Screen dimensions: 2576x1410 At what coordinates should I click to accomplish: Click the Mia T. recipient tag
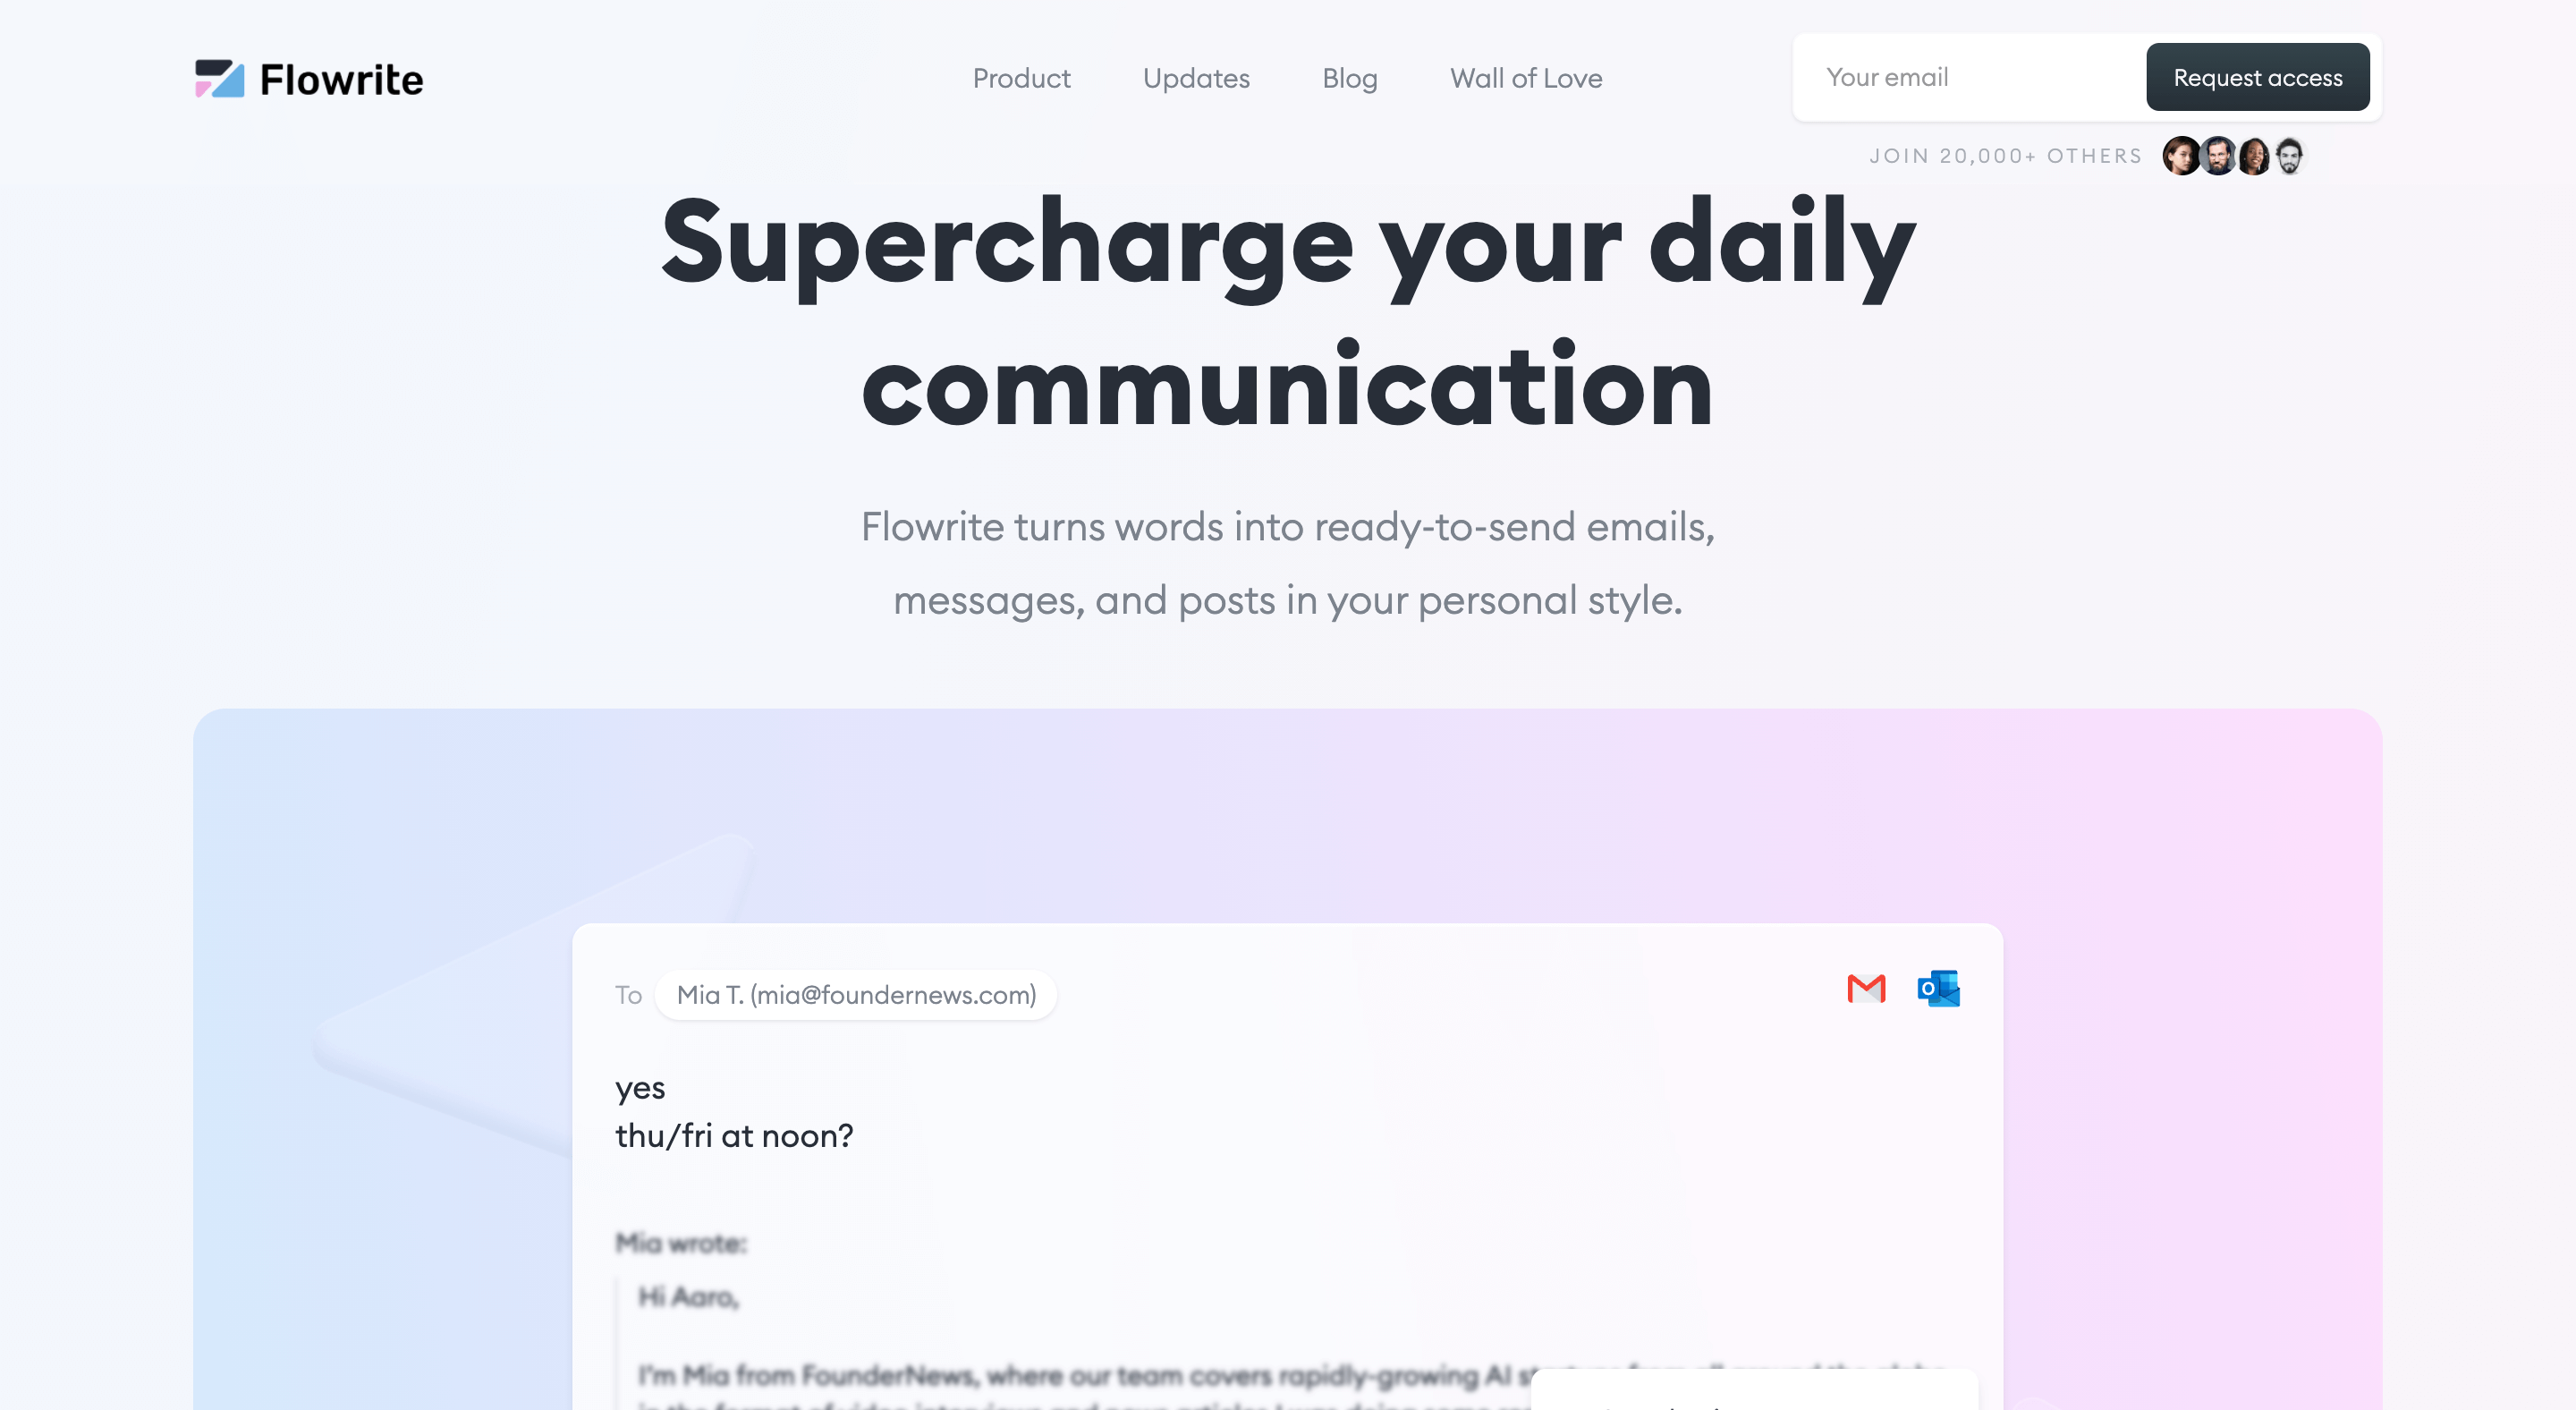point(858,993)
